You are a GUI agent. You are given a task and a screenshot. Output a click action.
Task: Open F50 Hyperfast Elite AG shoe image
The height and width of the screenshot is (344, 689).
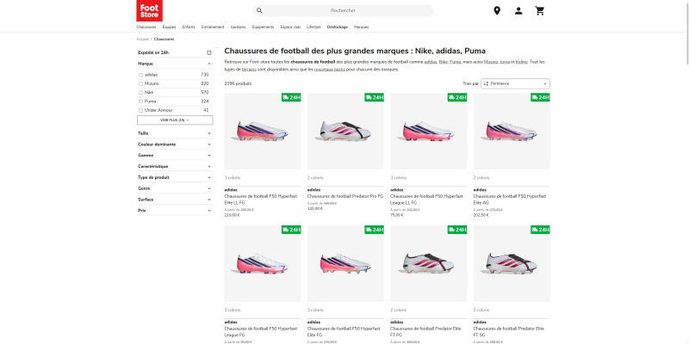coord(512,132)
